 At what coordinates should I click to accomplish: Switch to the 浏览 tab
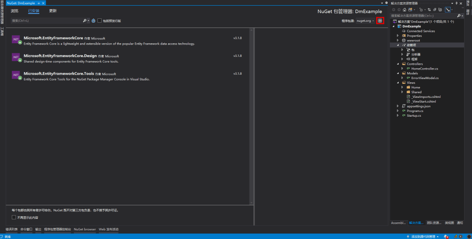tap(15, 10)
